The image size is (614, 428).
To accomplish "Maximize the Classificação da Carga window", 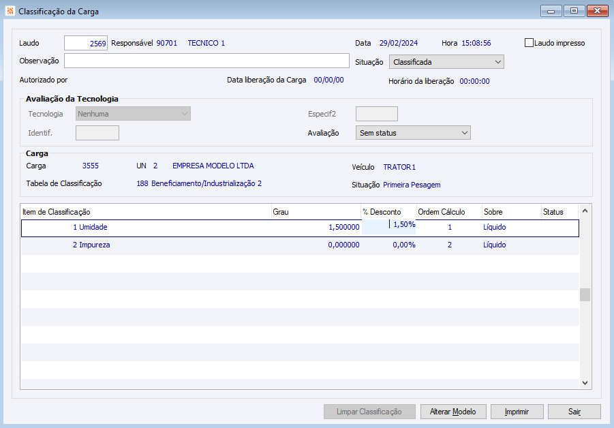I will click(x=574, y=11).
